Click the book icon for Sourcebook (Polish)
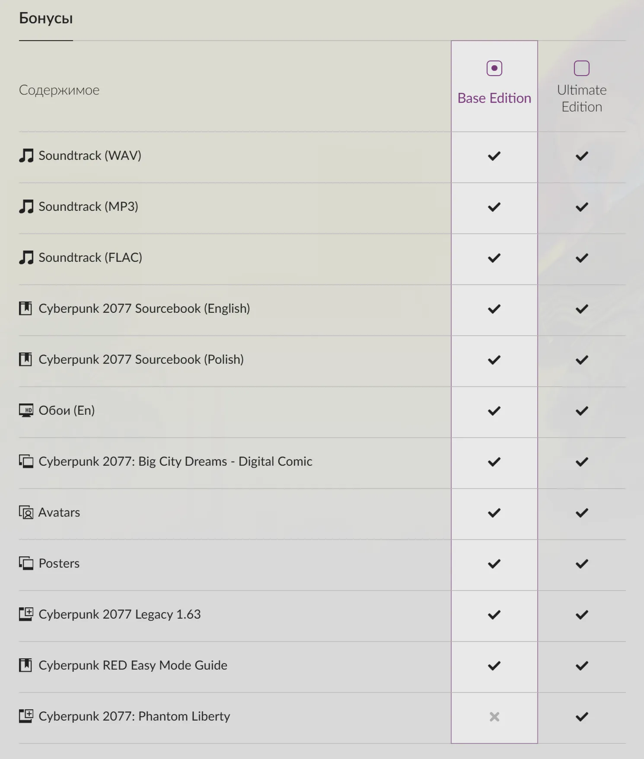The image size is (644, 759). coord(26,359)
